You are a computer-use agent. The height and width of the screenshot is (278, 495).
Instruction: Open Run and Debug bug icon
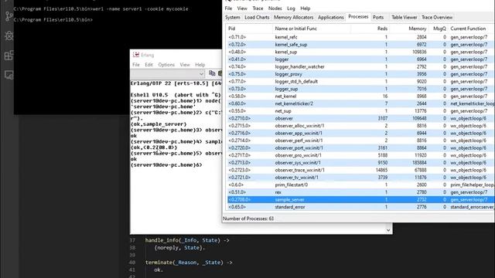click(x=9, y=36)
